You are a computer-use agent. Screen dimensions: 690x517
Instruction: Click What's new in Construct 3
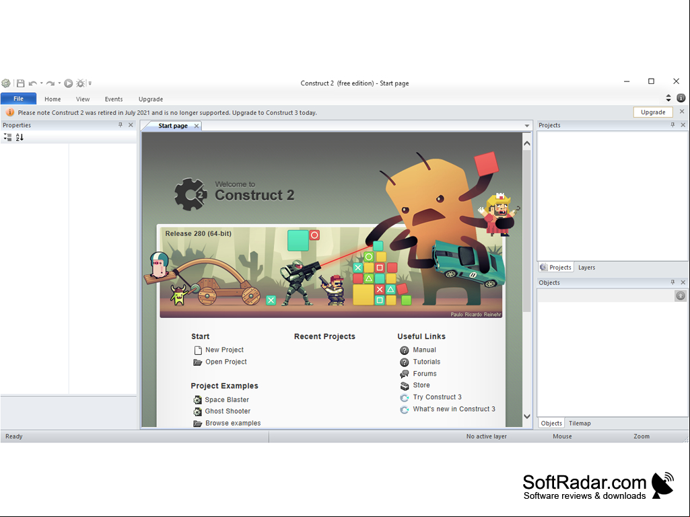pos(454,409)
